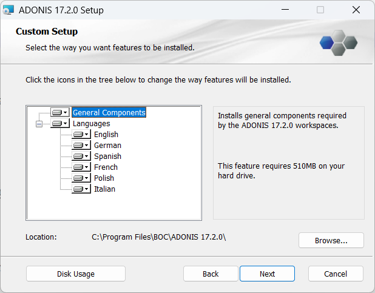Select English in the feature tree
The height and width of the screenshot is (293, 375).
(x=106, y=135)
